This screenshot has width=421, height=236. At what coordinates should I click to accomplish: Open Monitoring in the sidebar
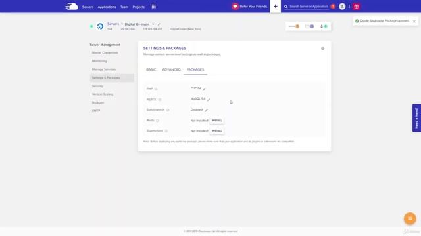(99, 61)
